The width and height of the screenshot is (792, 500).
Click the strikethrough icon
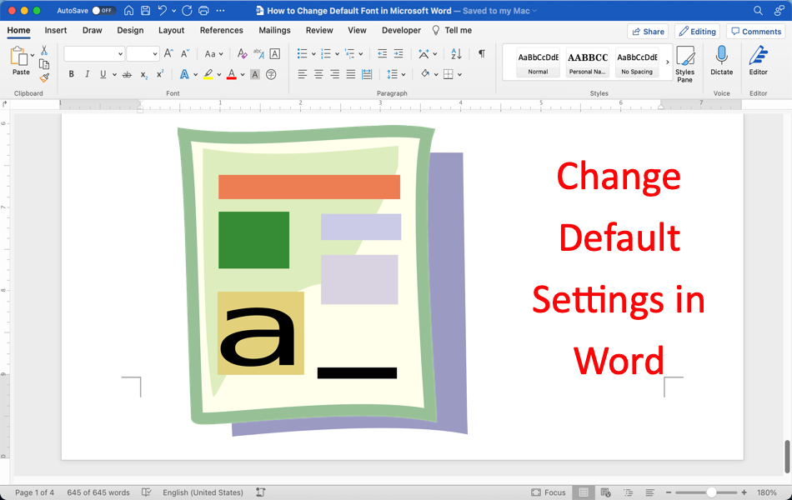127,74
